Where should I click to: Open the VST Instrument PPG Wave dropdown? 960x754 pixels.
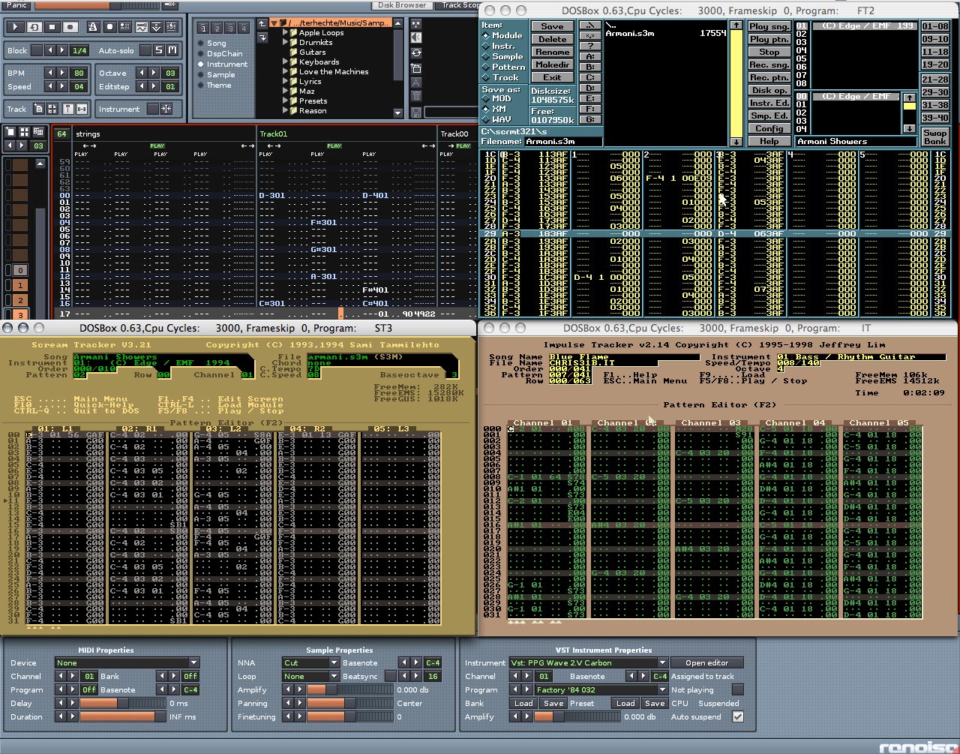click(x=588, y=662)
